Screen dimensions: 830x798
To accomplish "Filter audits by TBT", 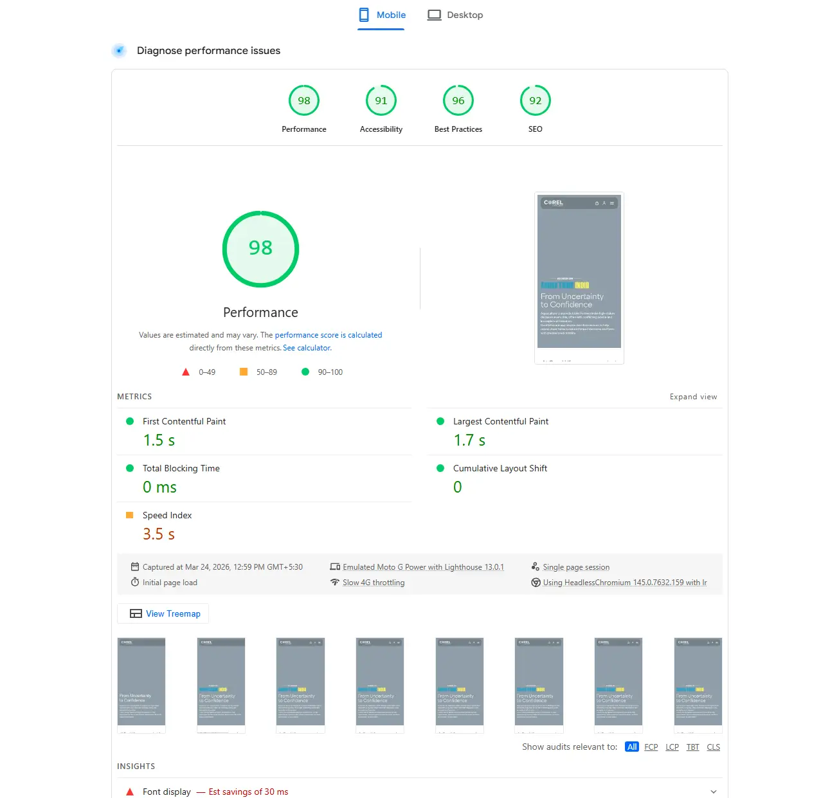I will tap(692, 747).
